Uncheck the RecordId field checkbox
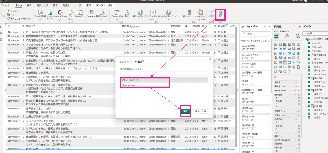Image resolution: width=328 pixels, height=153 pixels. (309, 47)
